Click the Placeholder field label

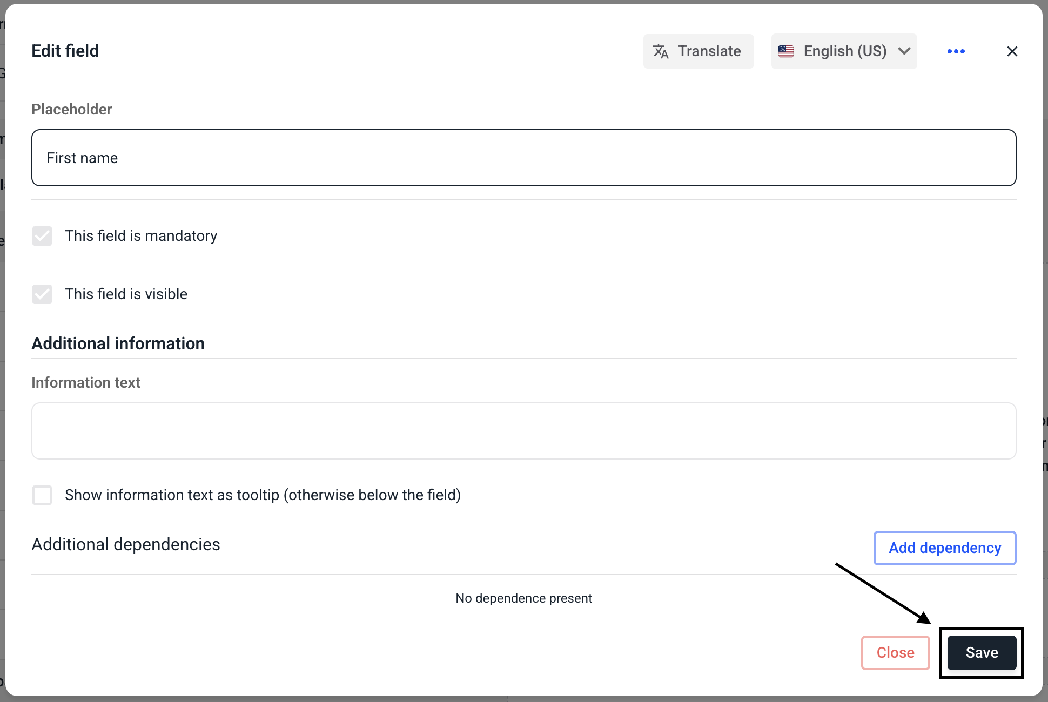click(x=72, y=110)
